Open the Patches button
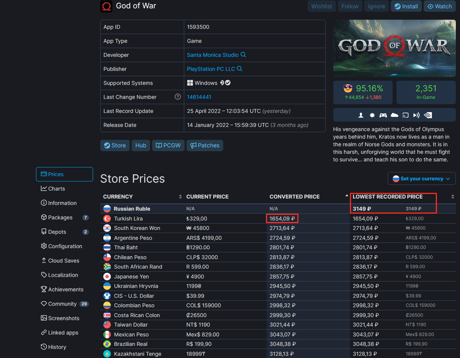This screenshot has width=460, height=358. tap(205, 145)
